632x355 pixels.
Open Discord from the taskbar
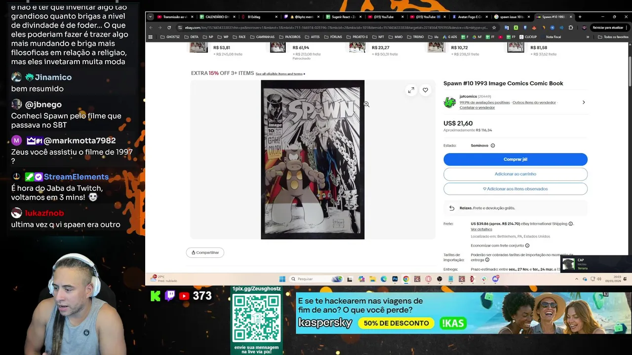[495, 279]
